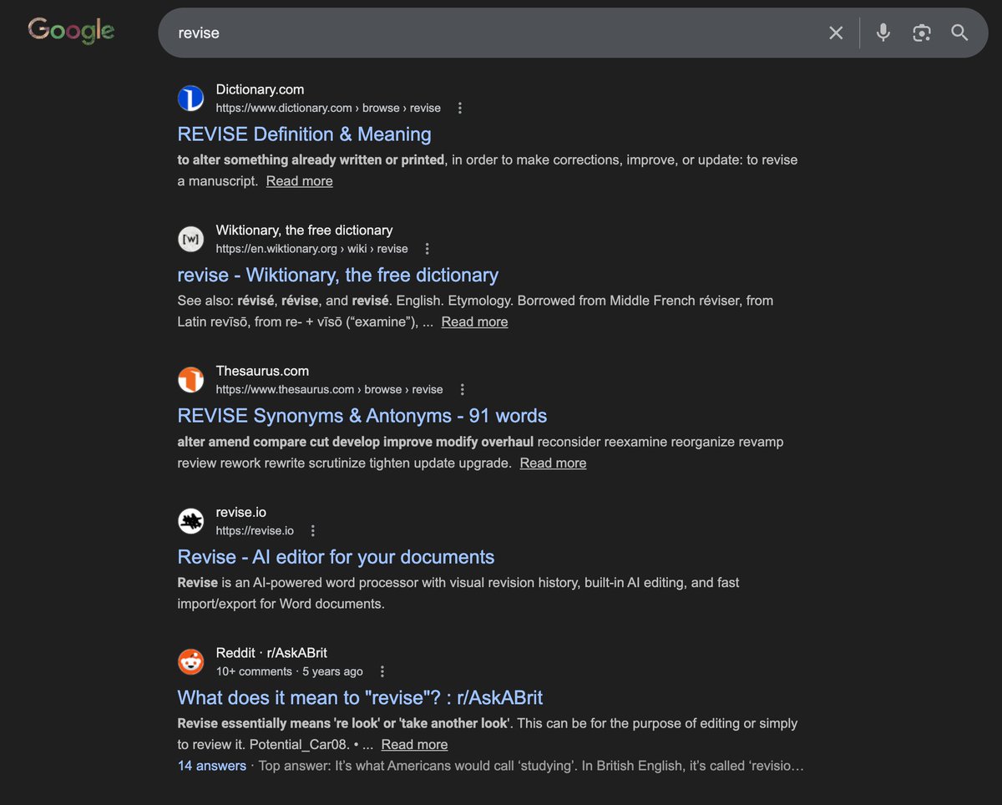Click the revise.io site favicon
The image size is (1002, 805).
[x=190, y=520]
